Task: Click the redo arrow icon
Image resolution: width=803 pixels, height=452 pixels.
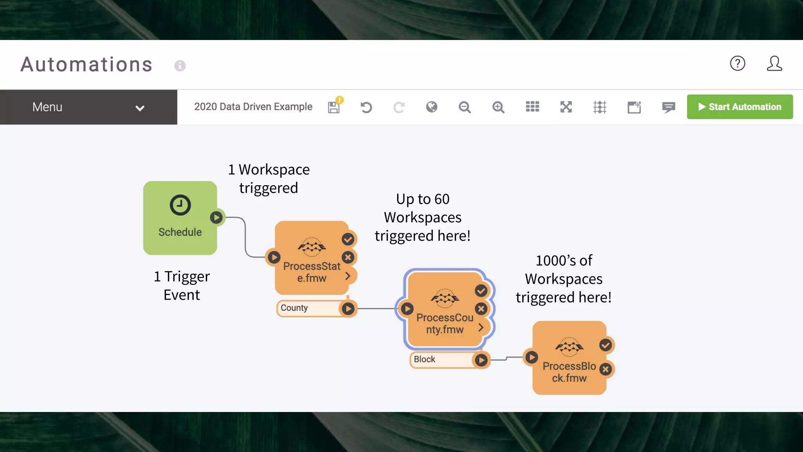Action: pos(399,107)
